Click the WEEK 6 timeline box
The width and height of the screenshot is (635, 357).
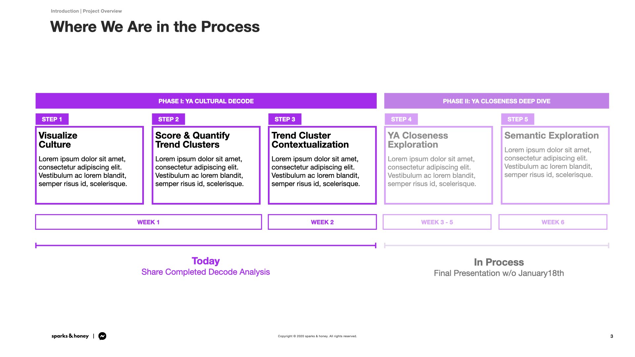tap(553, 222)
